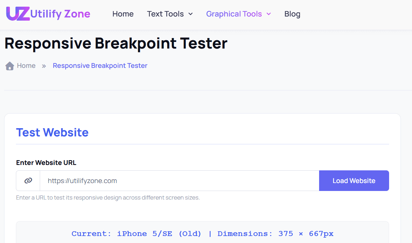Click the breadcrumb separator chevron icon
Screen dimensions: 412x243
[44, 66]
